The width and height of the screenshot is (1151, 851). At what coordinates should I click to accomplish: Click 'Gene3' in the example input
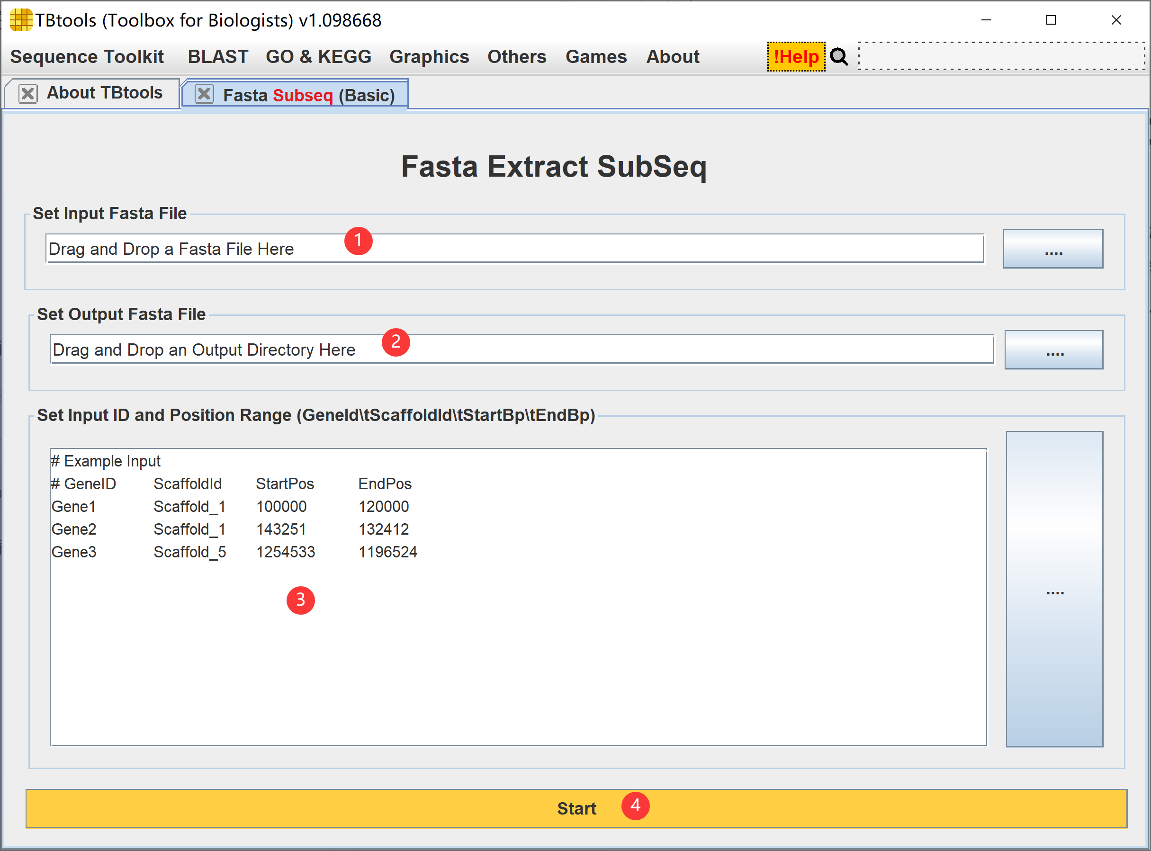pyautogui.click(x=74, y=552)
